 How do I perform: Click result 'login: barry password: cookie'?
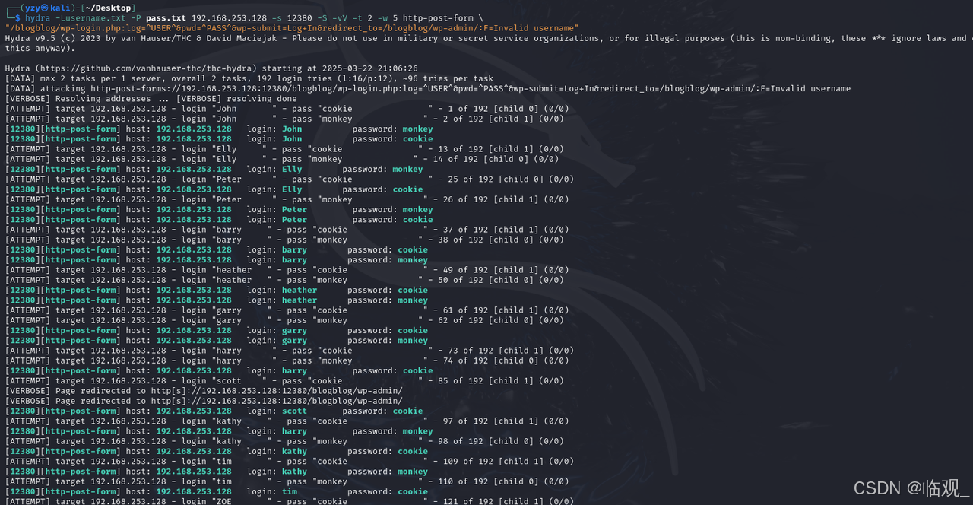pos(217,249)
